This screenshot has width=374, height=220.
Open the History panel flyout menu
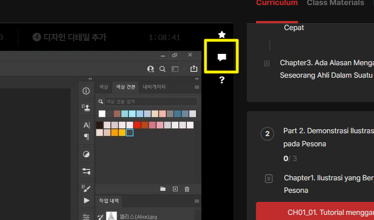(x=197, y=201)
